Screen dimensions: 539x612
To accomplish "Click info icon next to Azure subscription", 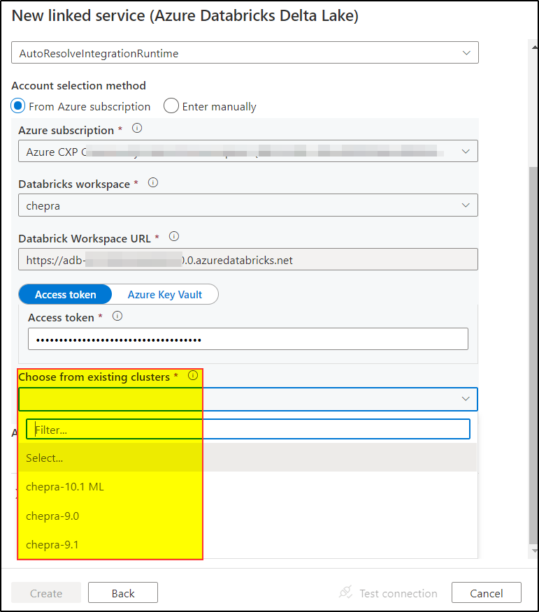I will [x=137, y=128].
